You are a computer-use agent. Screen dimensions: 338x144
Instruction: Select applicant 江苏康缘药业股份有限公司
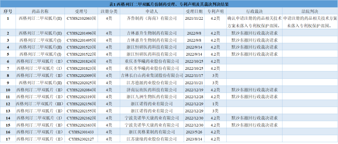click(152, 139)
